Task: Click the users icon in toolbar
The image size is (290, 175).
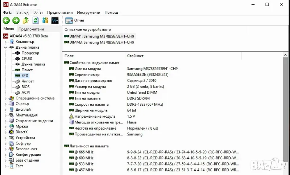Action: pyautogui.click(x=45, y=20)
